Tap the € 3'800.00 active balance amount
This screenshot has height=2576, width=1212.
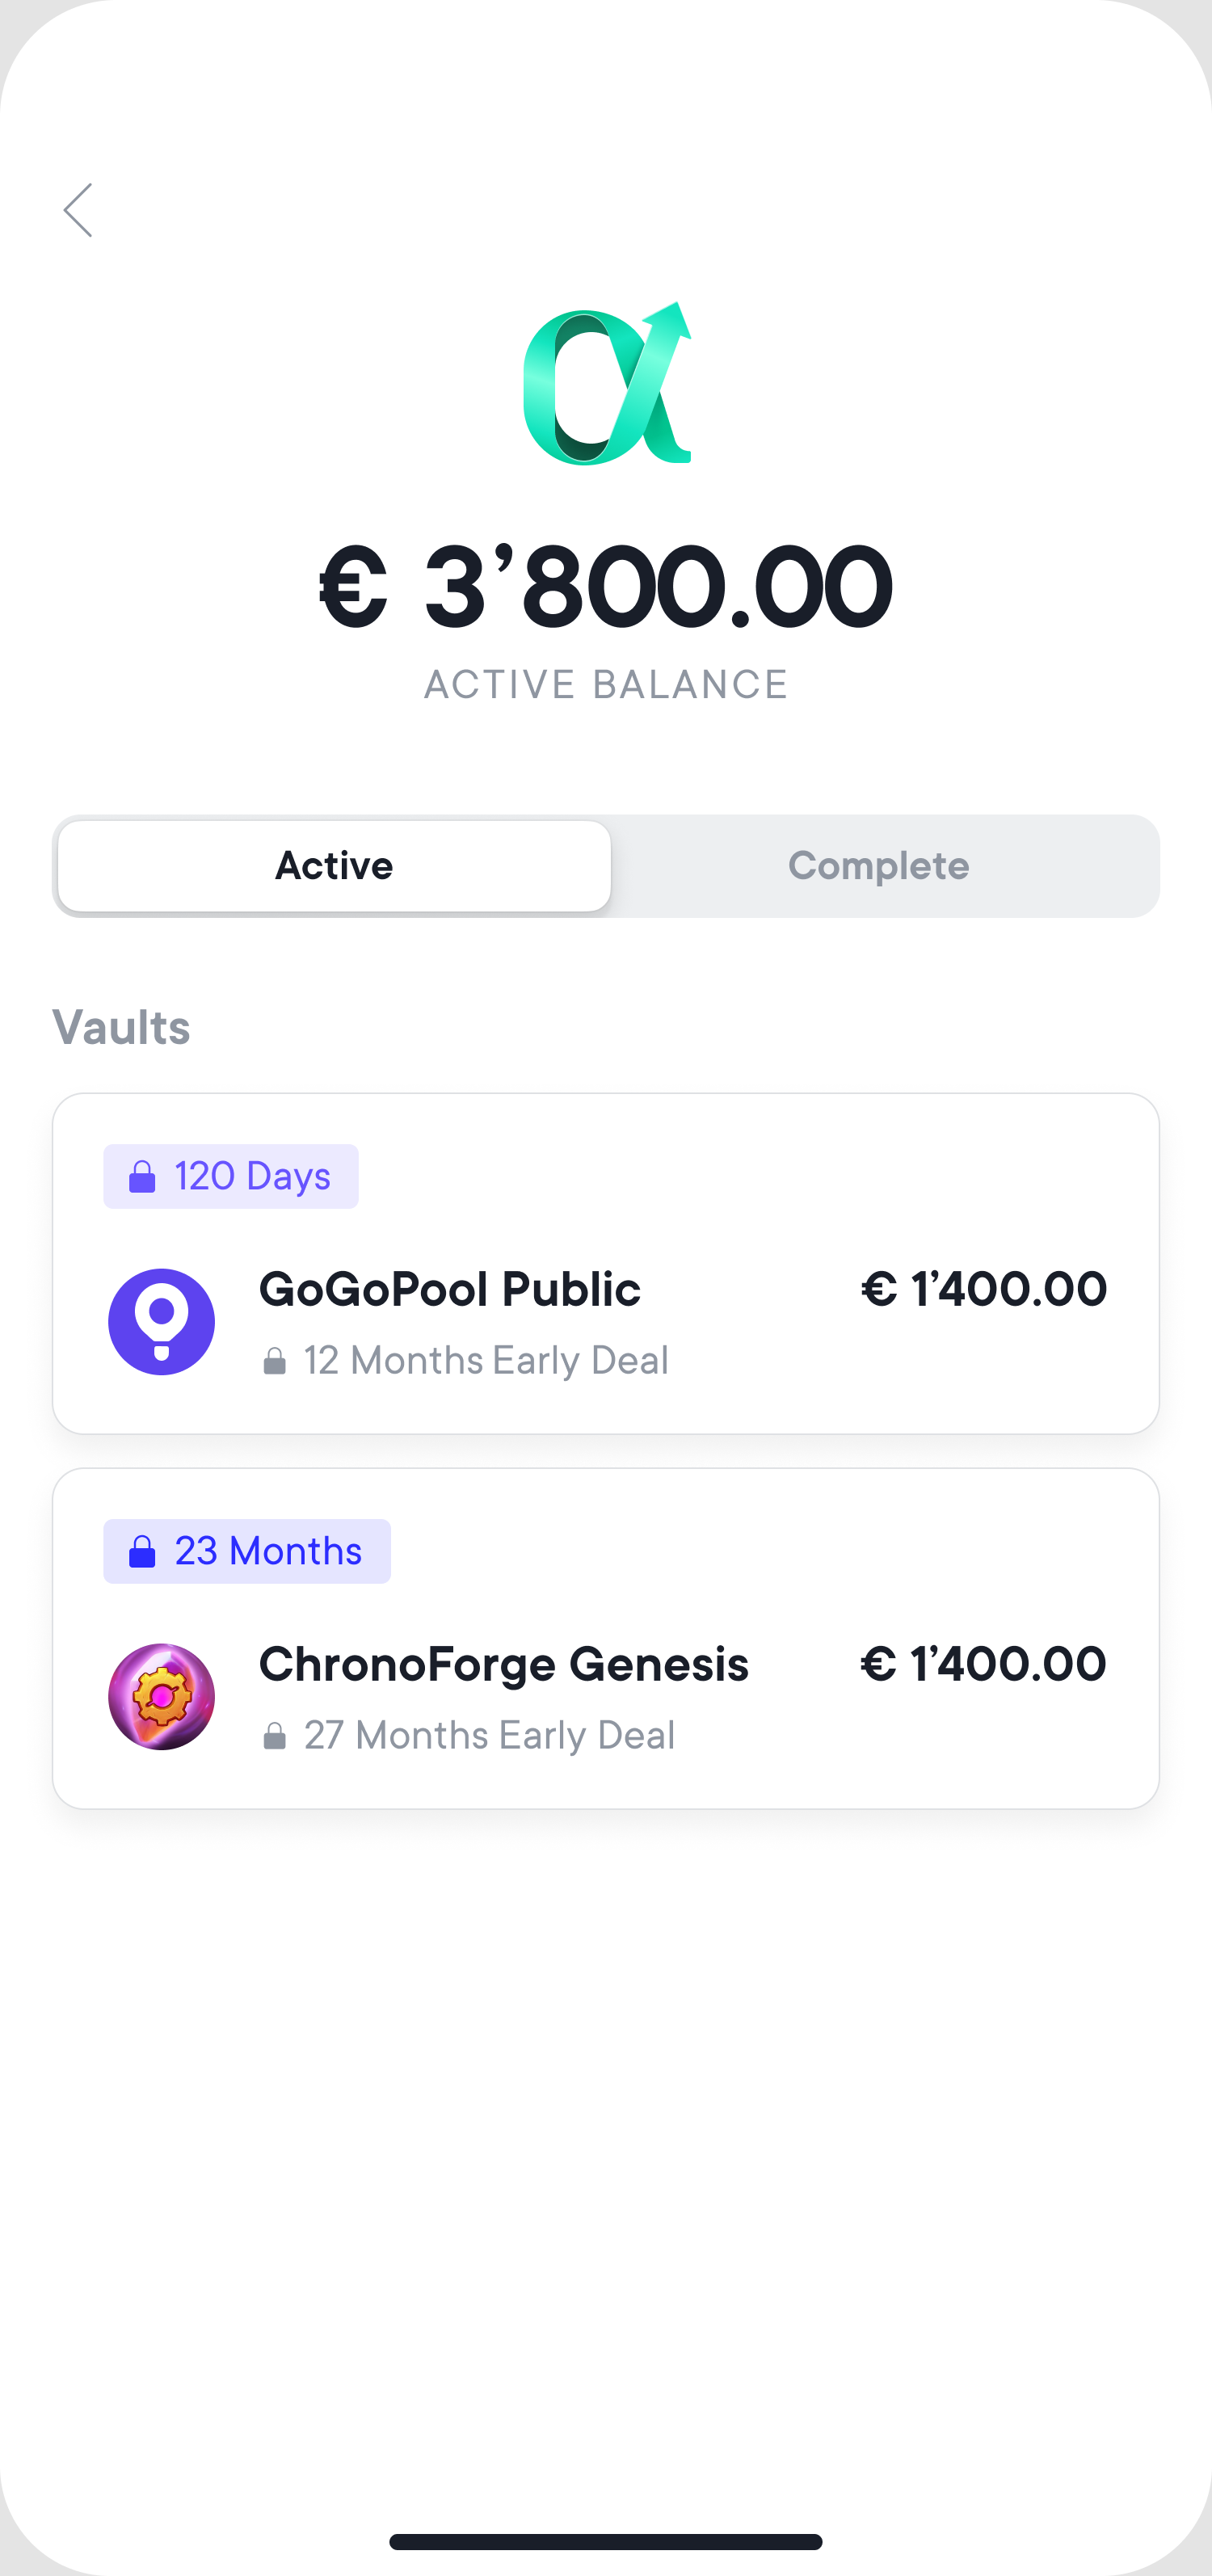coord(606,587)
